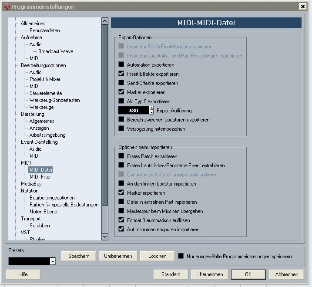Open the Presets dropdown list
The image size is (312, 287).
pos(52,261)
